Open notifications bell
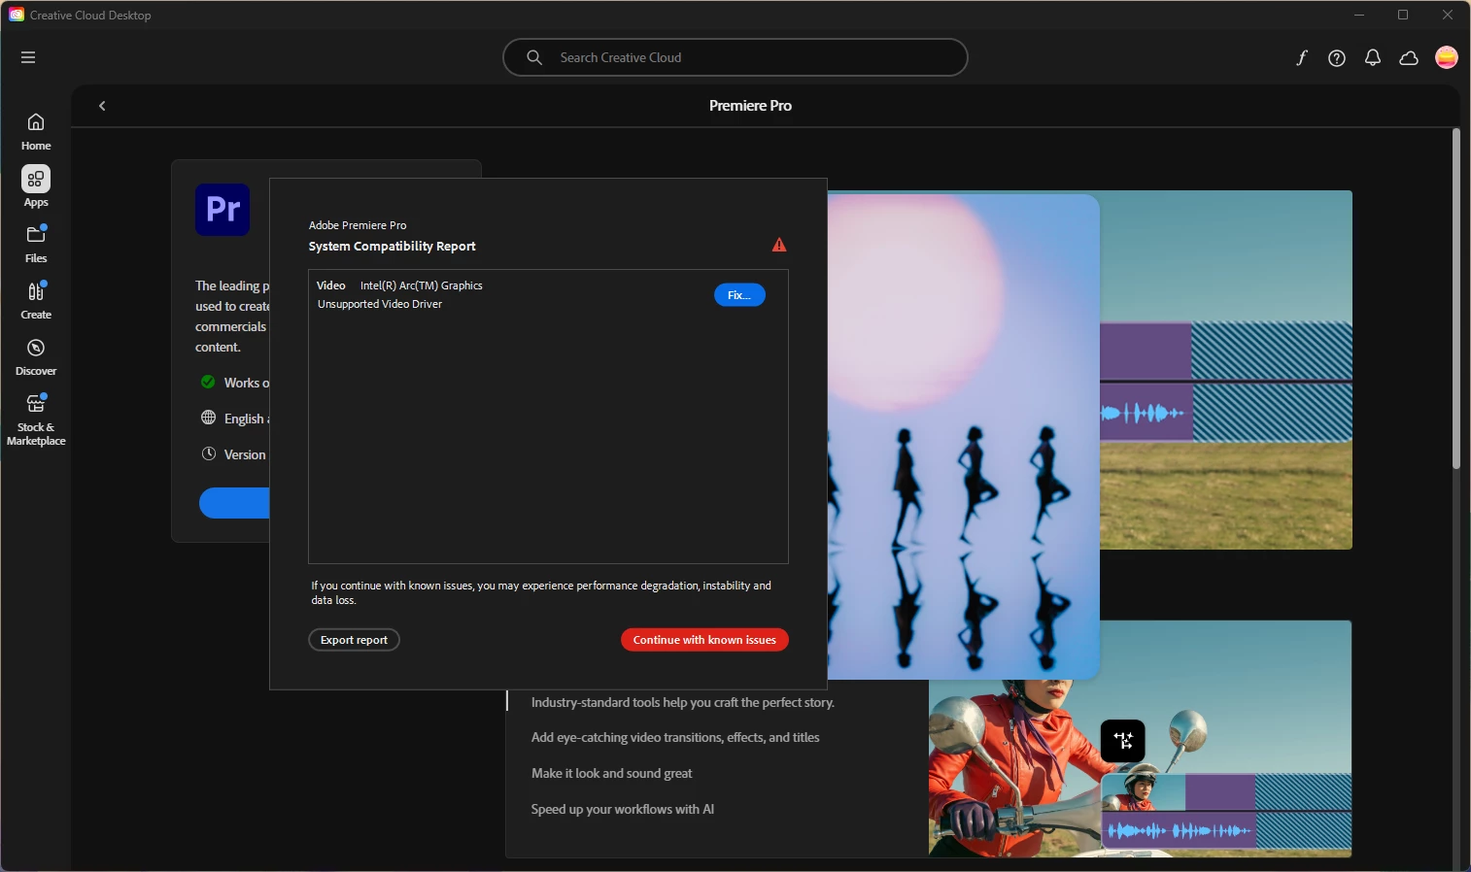Viewport: 1471px width, 872px height. [1373, 58]
